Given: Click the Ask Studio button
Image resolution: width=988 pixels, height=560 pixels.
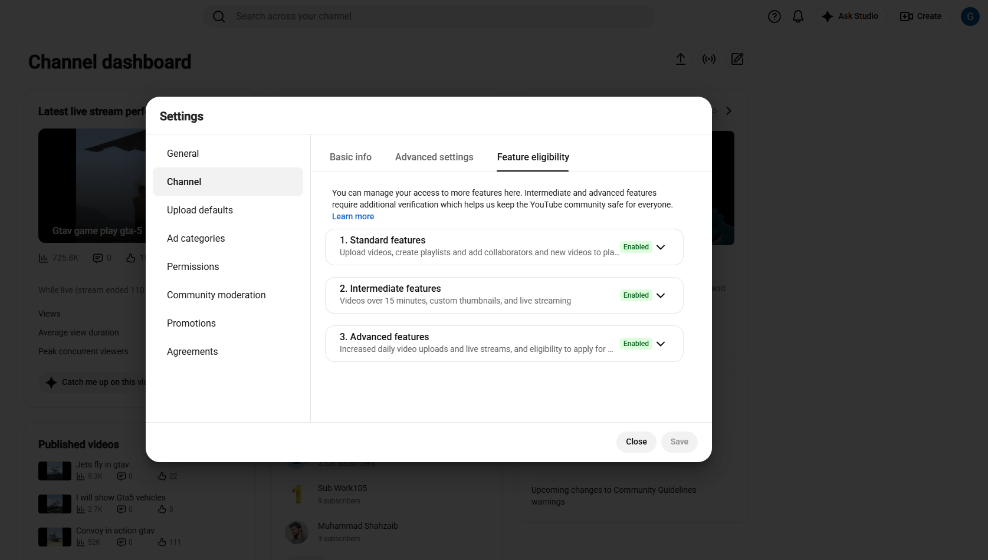Looking at the screenshot, I should click(x=850, y=17).
